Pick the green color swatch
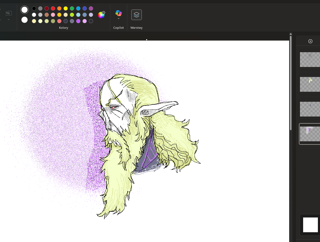This screenshot has height=242, width=320. click(72, 8)
